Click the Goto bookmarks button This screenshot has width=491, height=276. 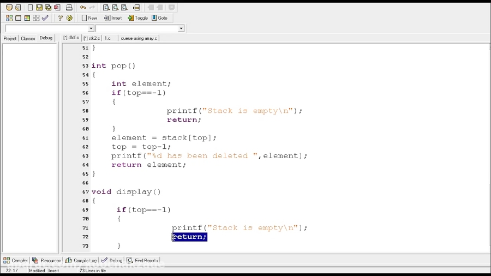[x=160, y=18]
